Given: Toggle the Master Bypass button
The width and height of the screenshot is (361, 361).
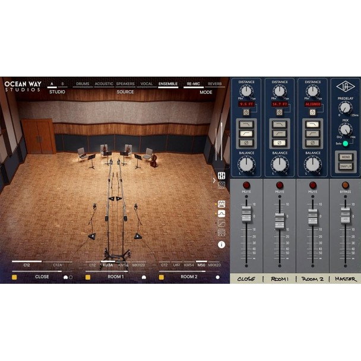Looking at the screenshot, I should coord(346,185).
